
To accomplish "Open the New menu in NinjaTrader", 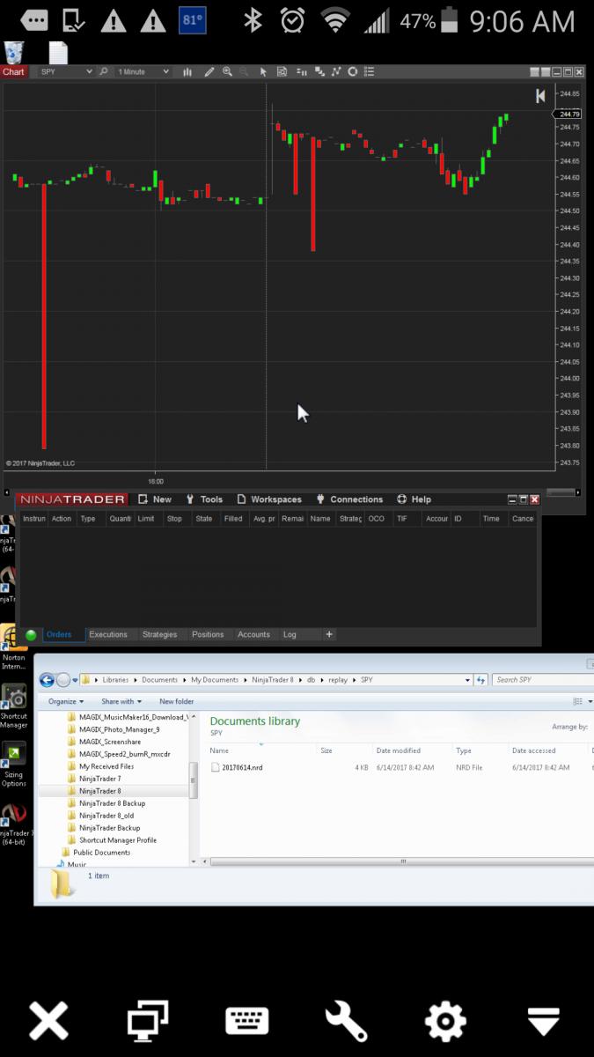I will (155, 499).
